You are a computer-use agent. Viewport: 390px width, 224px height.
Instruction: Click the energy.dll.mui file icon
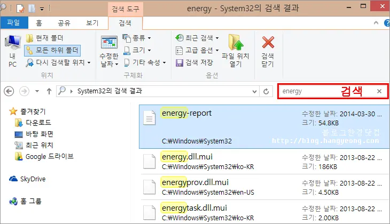tap(150, 162)
